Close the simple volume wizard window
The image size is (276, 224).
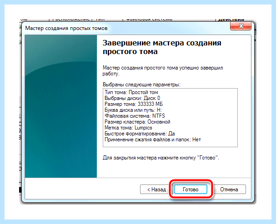click(x=241, y=26)
